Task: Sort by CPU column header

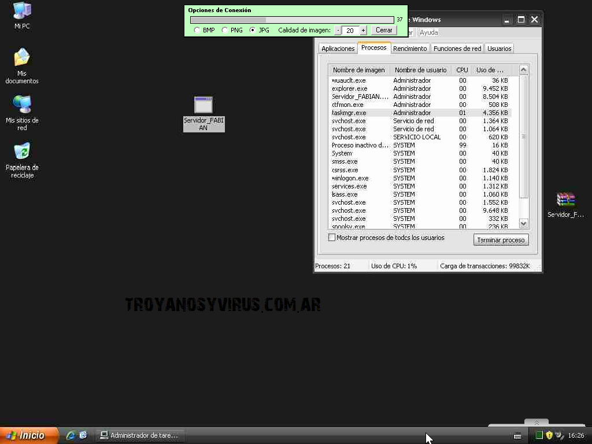Action: coord(462,70)
